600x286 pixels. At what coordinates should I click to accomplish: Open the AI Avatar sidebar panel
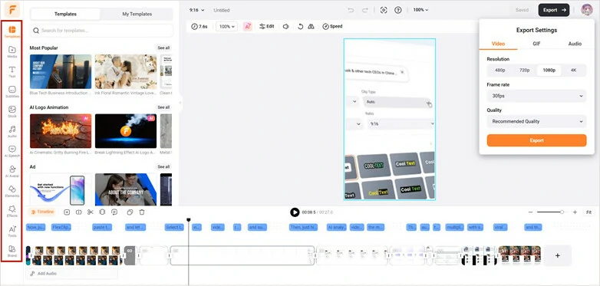[12, 171]
